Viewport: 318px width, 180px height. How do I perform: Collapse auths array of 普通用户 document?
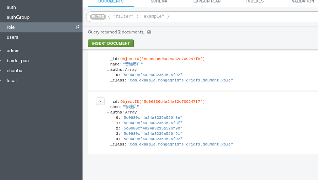(x=108, y=70)
